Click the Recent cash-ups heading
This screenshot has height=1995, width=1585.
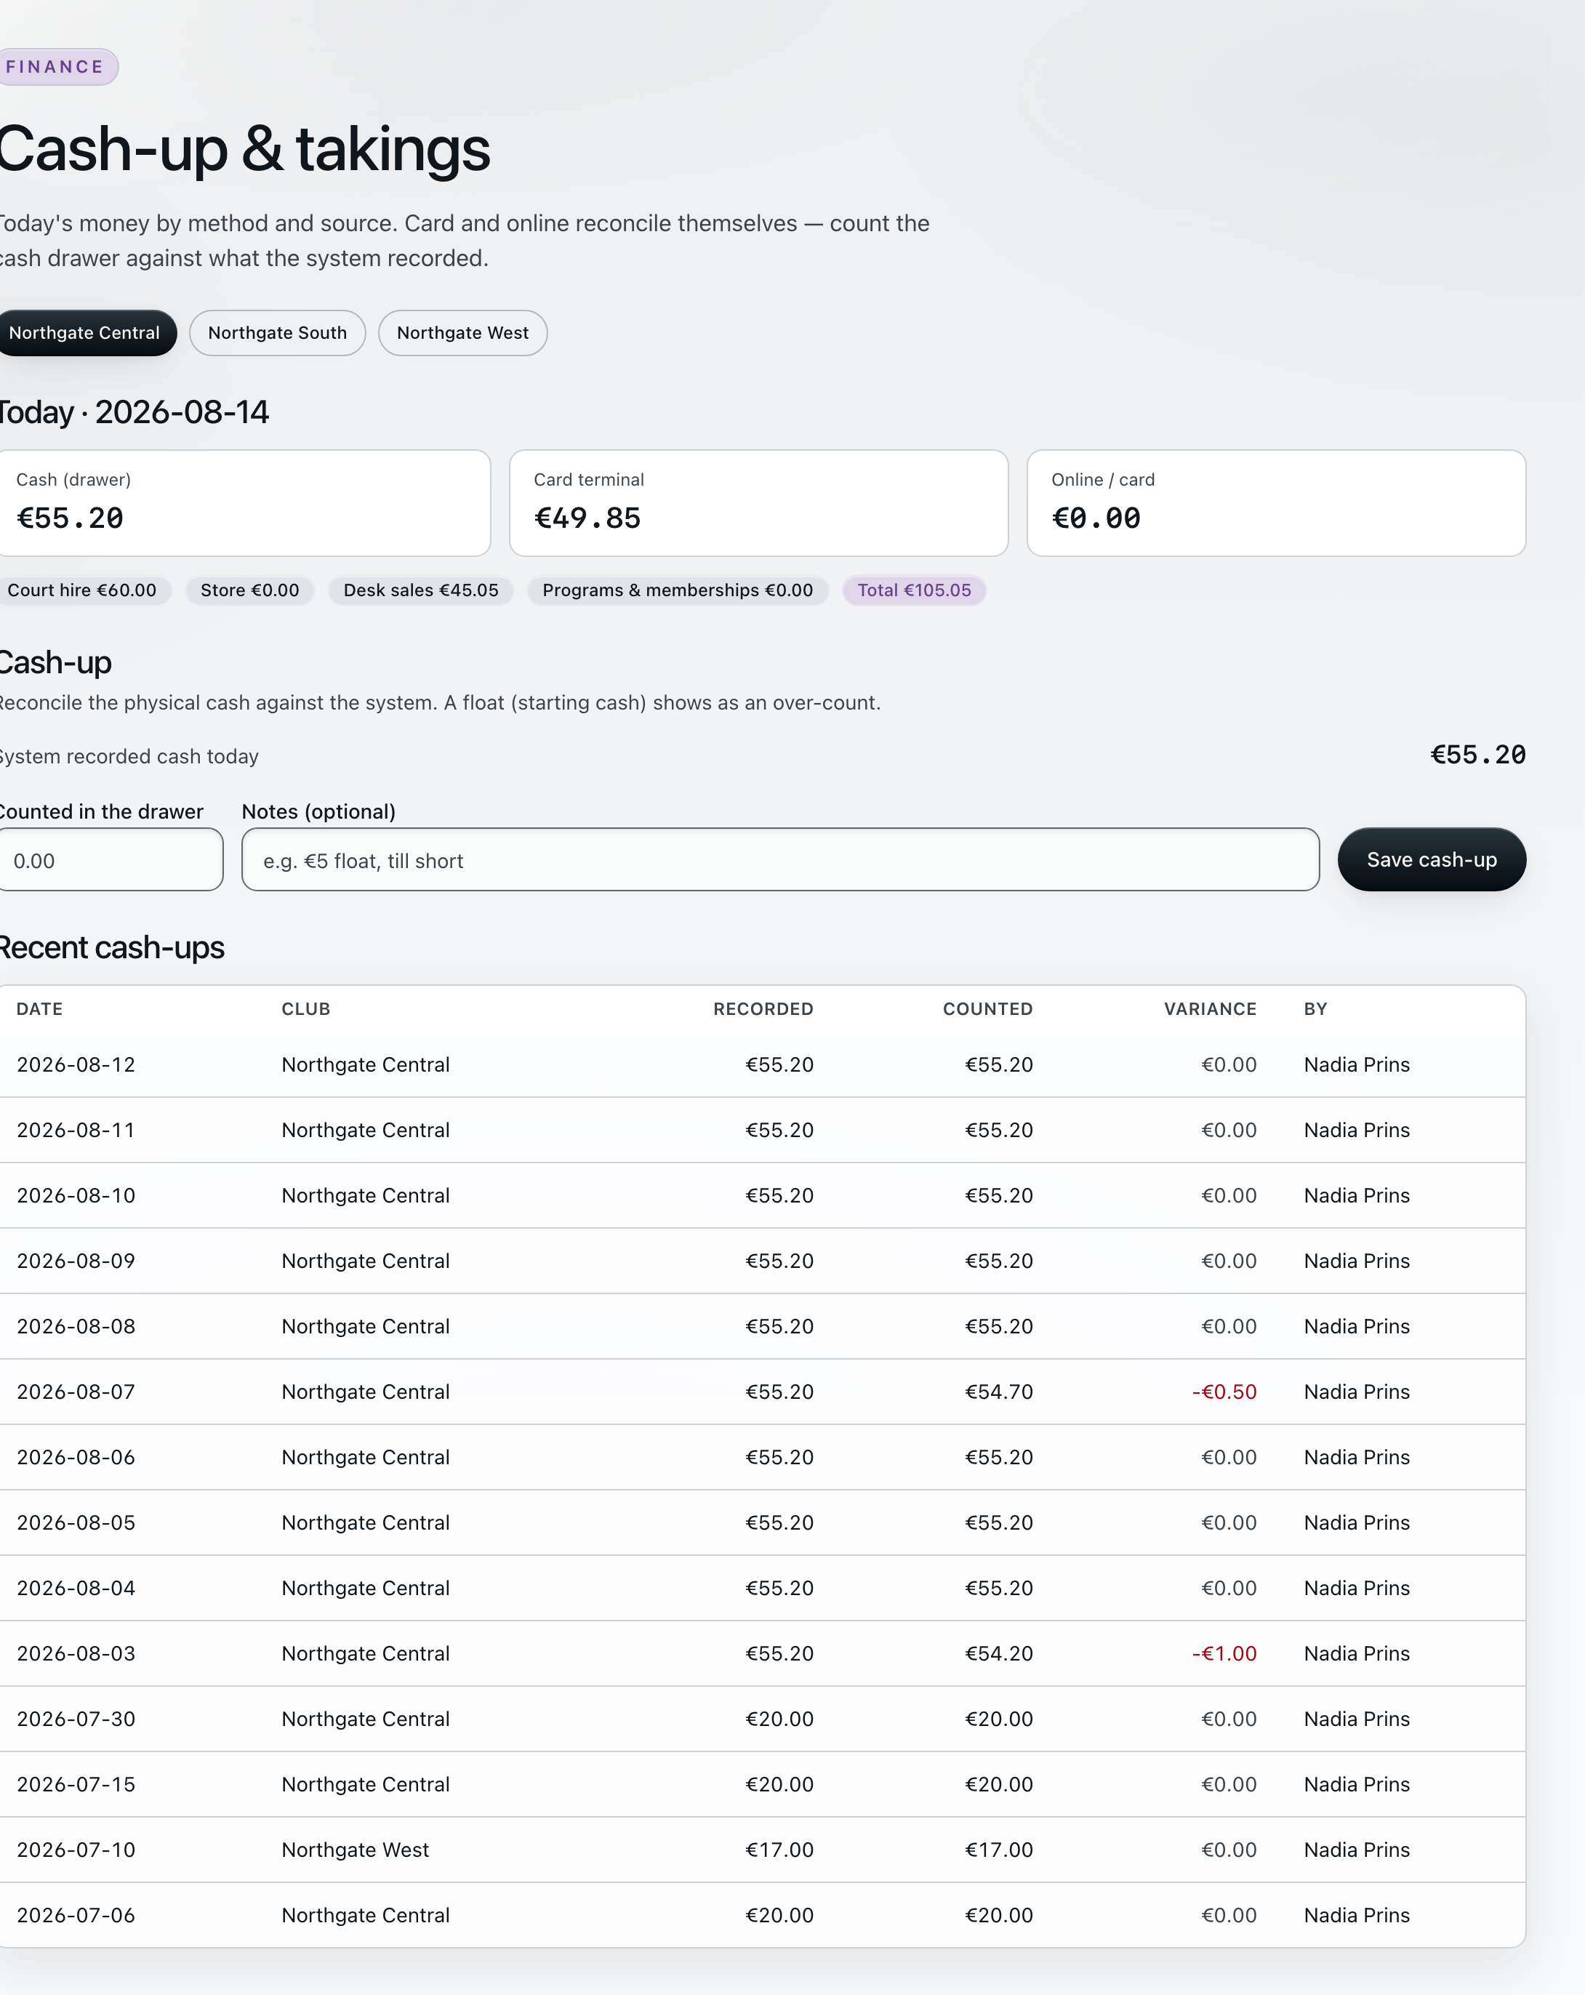[111, 947]
